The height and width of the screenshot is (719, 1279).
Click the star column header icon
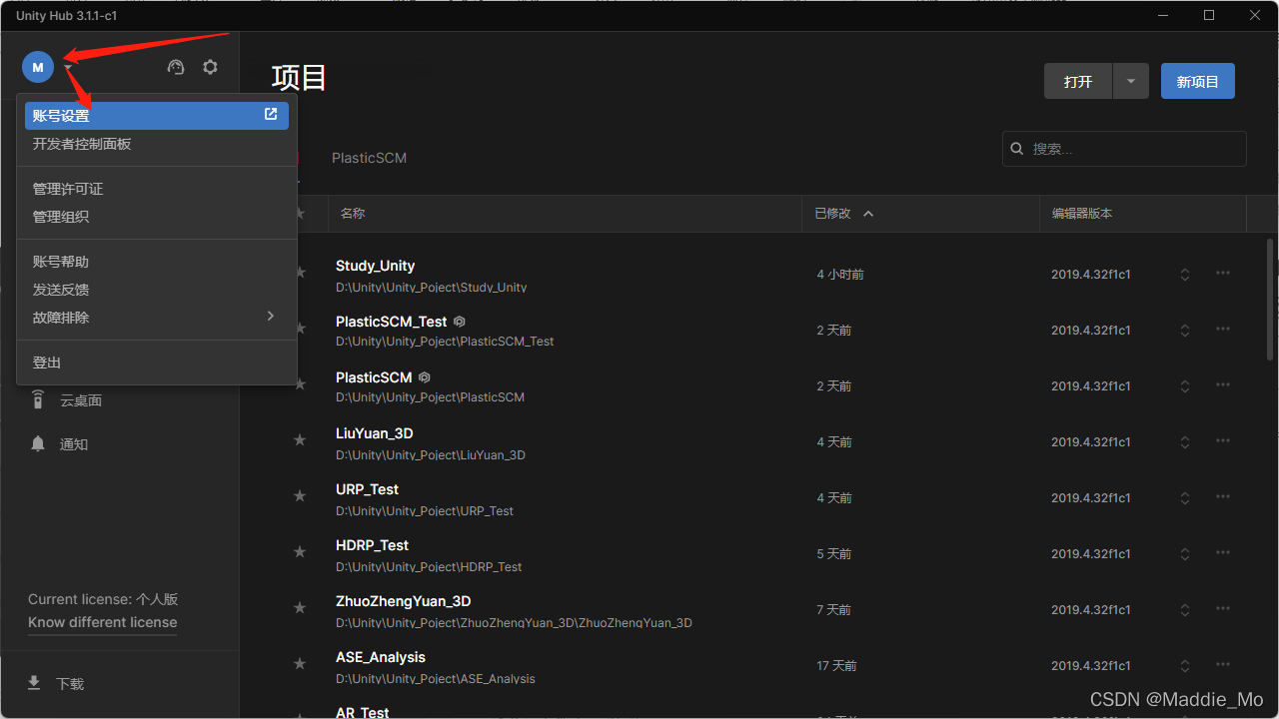[299, 214]
